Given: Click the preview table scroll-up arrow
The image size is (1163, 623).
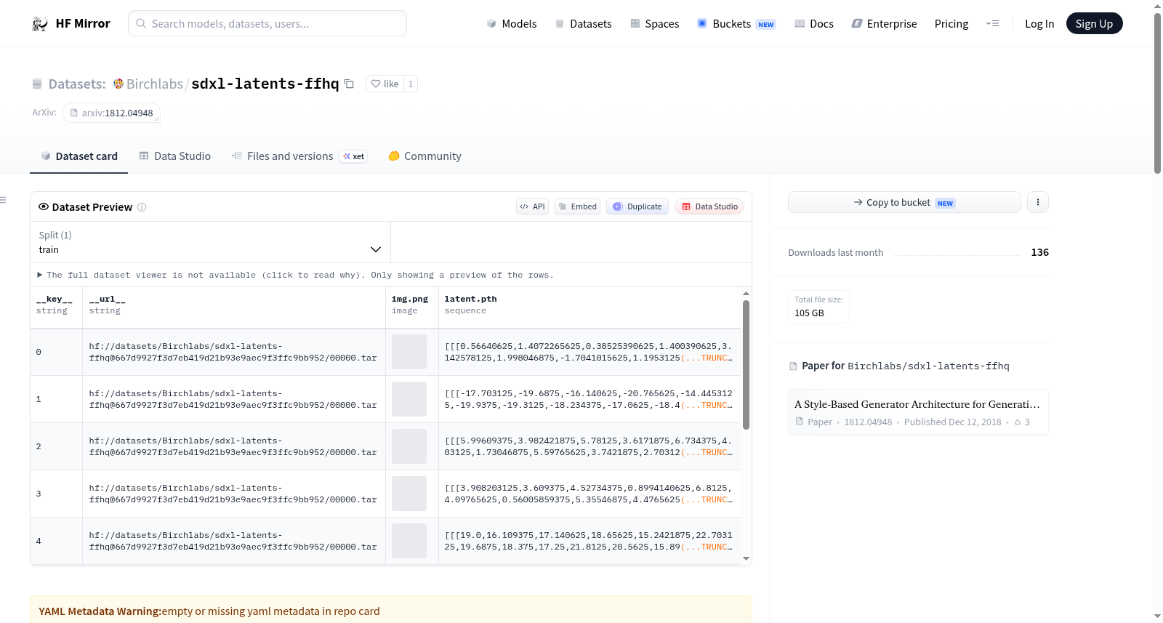Looking at the screenshot, I should 746,294.
